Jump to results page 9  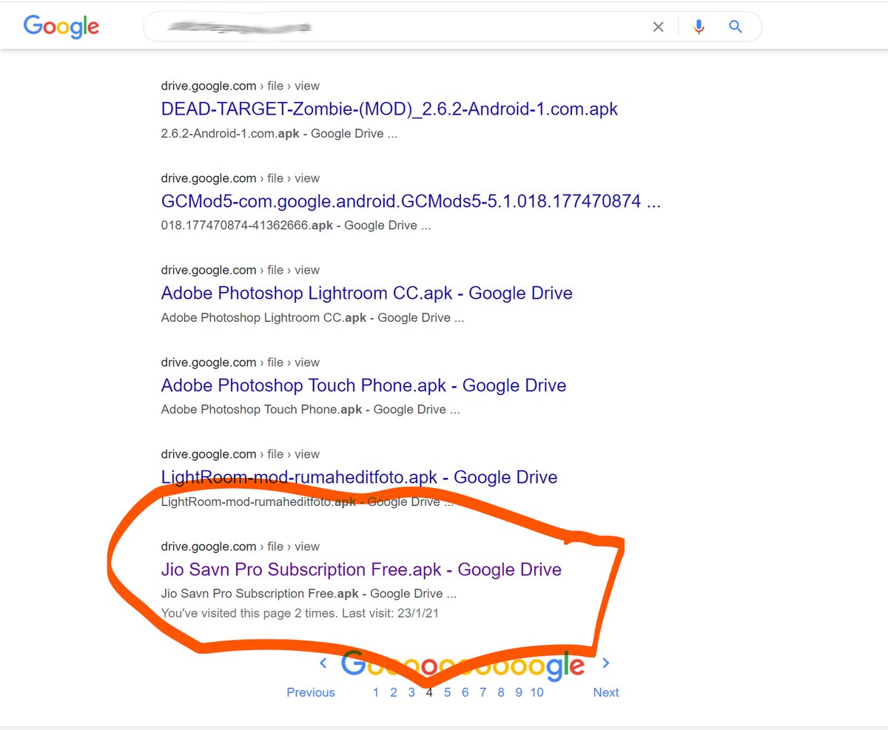(519, 692)
